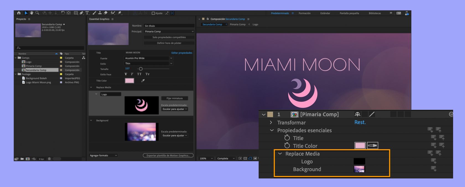Image resolution: width=465 pixels, height=187 pixels.
Task: Click the Fijar miniatura button
Action: [175, 98]
